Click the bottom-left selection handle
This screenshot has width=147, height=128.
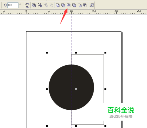click(x=47, y=126)
